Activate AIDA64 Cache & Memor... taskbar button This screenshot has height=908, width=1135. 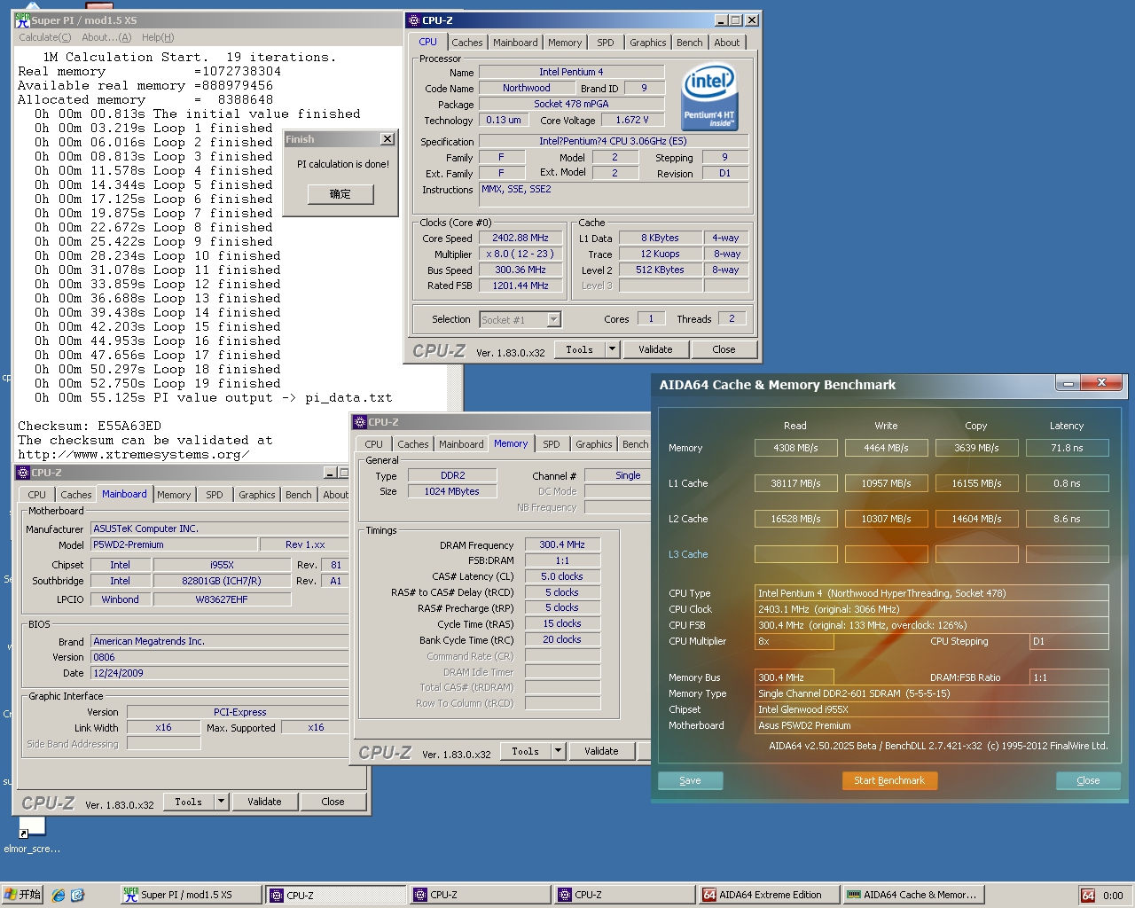[913, 895]
